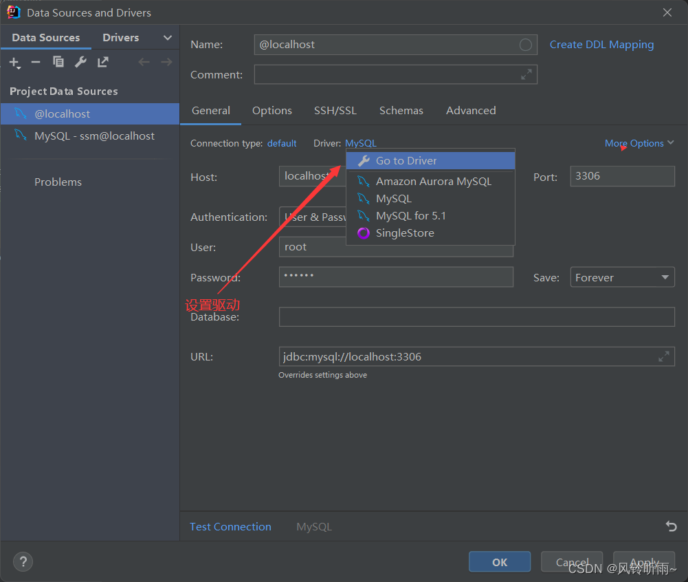Focus the Host input field
This screenshot has height=582, width=688.
click(x=313, y=176)
